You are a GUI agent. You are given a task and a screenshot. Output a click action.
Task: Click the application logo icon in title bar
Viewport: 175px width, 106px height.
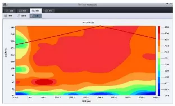[5, 4]
